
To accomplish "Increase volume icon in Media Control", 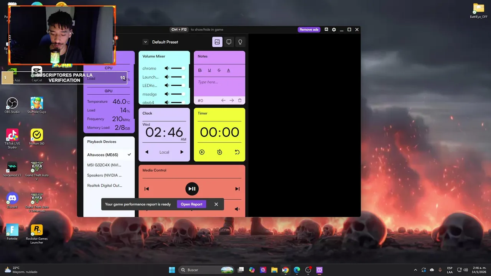I will click(x=237, y=209).
